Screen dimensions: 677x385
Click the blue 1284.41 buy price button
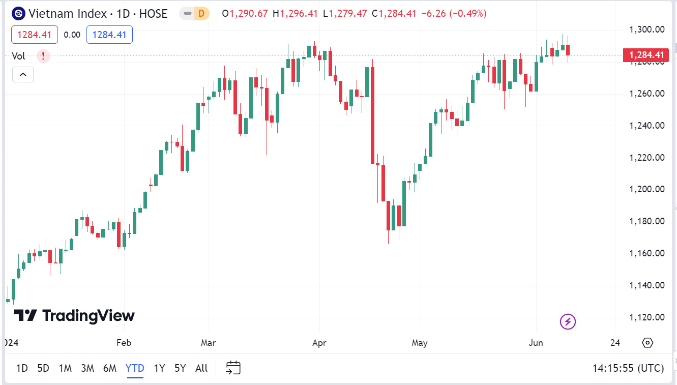(109, 35)
